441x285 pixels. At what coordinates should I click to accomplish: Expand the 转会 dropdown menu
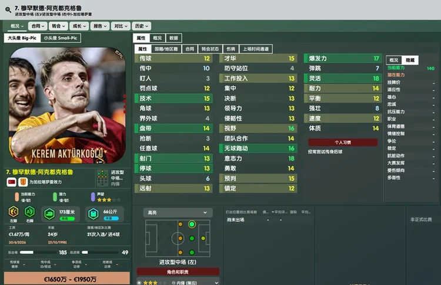[x=58, y=26]
